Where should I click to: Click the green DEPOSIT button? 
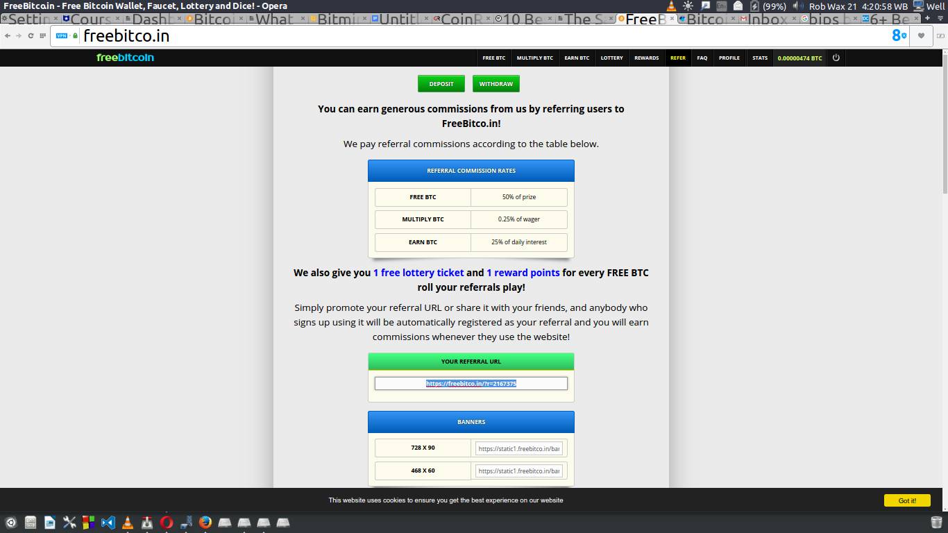(x=441, y=83)
